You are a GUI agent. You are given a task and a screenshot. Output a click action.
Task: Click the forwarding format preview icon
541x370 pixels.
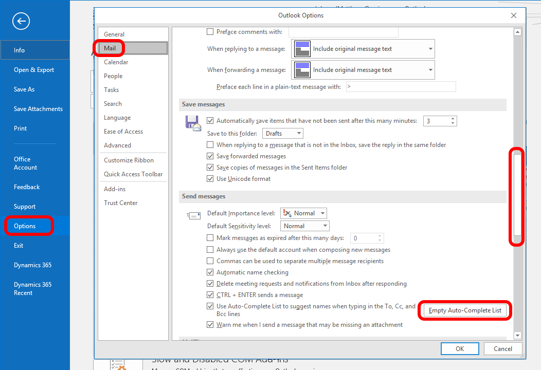(303, 70)
